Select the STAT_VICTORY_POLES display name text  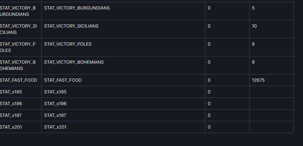[68, 44]
